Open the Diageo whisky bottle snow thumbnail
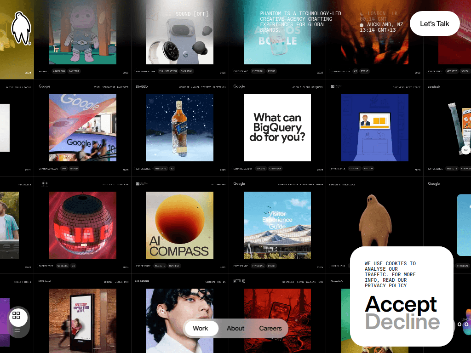This screenshot has width=471, height=353. pos(180,128)
